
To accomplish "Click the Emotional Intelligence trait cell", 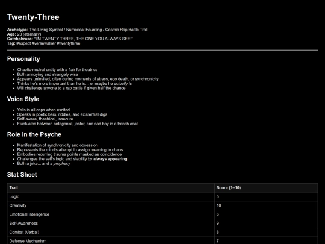I will pos(111,214).
